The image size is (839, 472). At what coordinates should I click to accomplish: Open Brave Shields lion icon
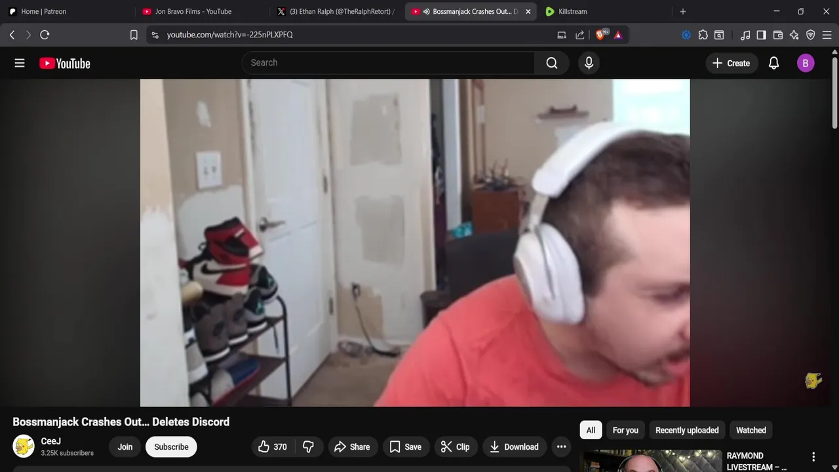point(600,35)
